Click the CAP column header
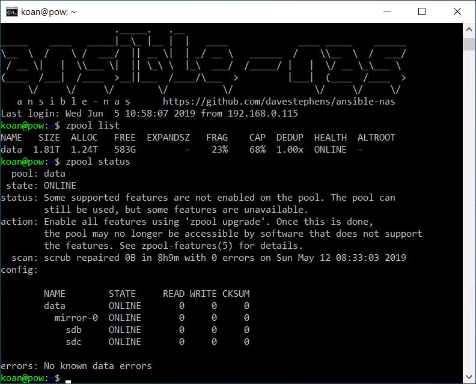The width and height of the screenshot is (476, 384). click(257, 138)
